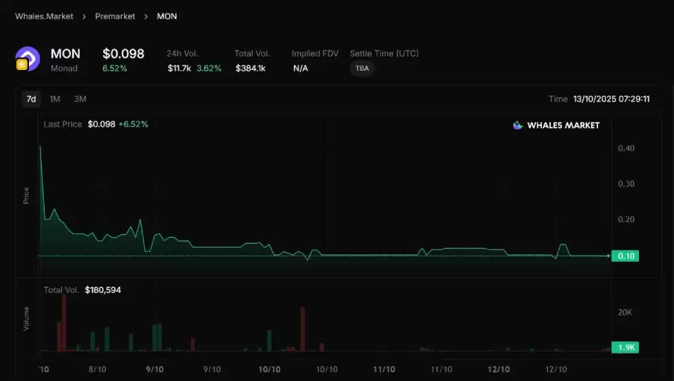Image resolution: width=674 pixels, height=381 pixels.
Task: Click the green 1.9K volume tag
Action: pyautogui.click(x=624, y=347)
